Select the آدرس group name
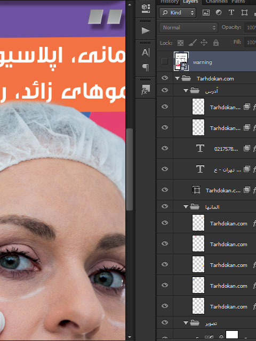 (211, 91)
